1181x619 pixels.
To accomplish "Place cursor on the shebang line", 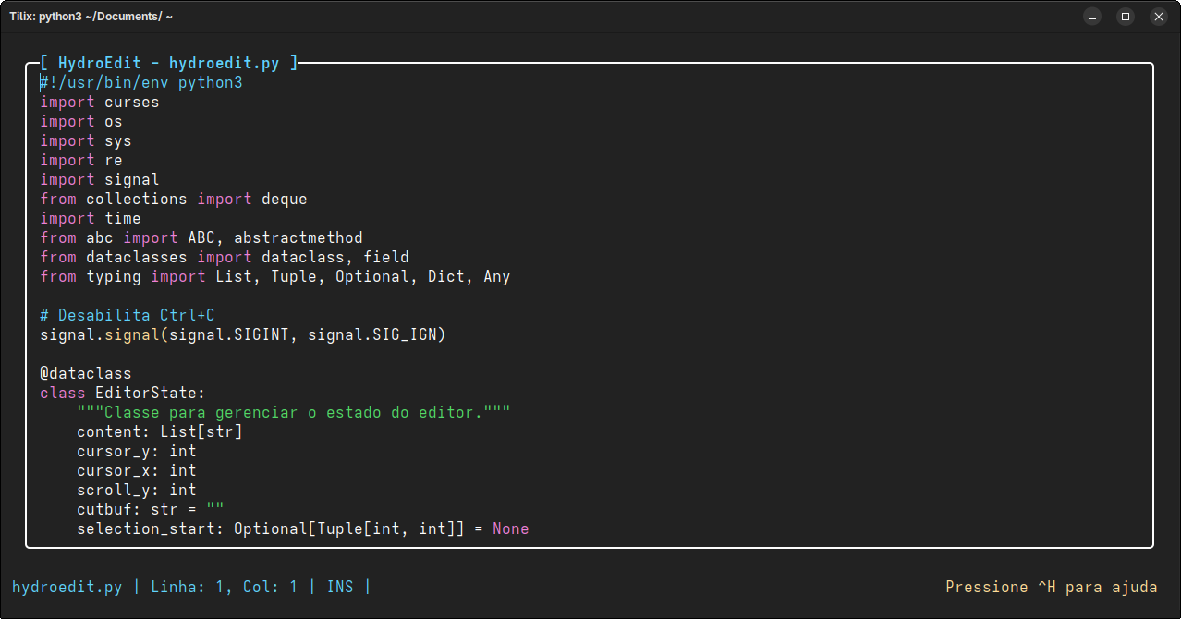I will pos(140,83).
